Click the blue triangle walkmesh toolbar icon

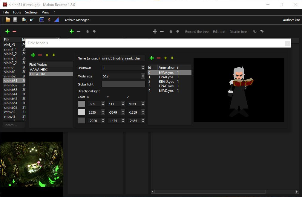pyautogui.click(x=57, y=20)
